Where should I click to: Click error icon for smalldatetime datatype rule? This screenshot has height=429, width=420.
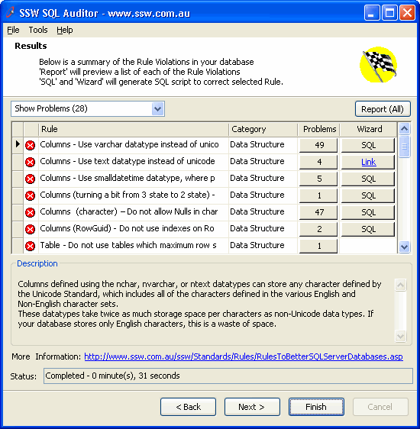coord(30,179)
